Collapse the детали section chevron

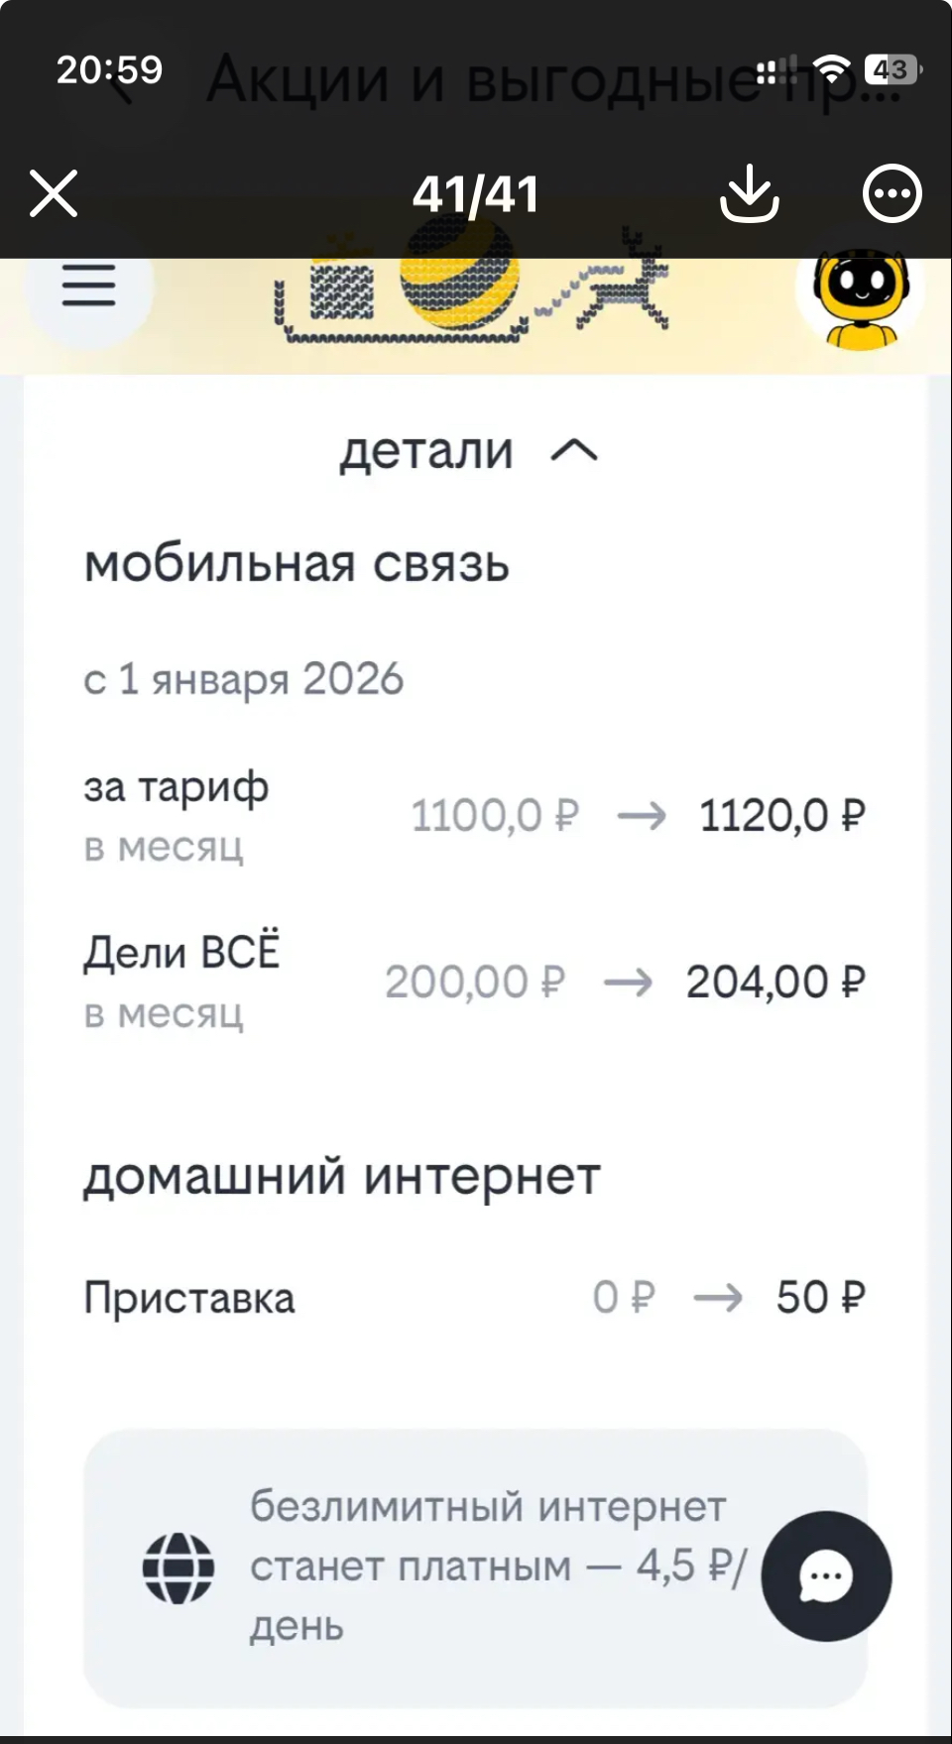(574, 452)
